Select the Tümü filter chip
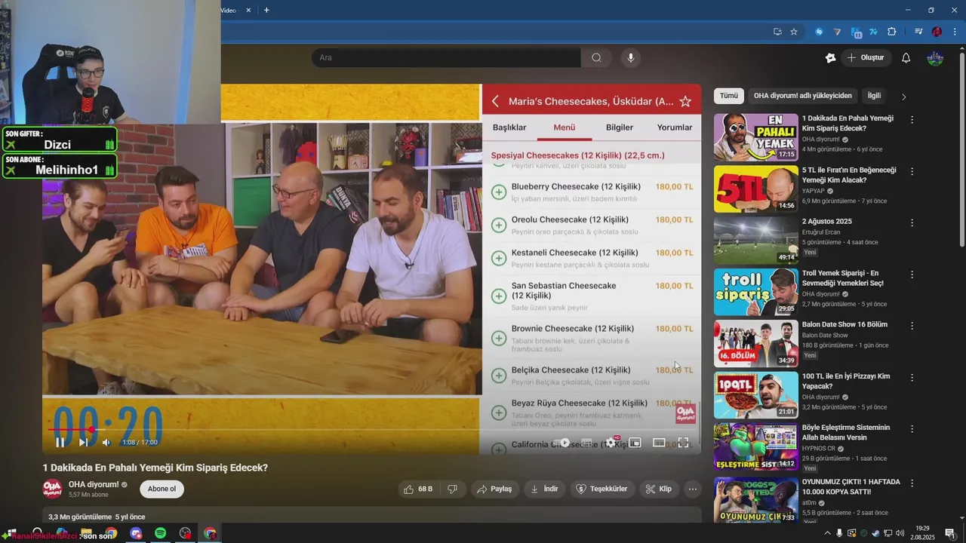This screenshot has width=966, height=543. pyautogui.click(x=728, y=96)
